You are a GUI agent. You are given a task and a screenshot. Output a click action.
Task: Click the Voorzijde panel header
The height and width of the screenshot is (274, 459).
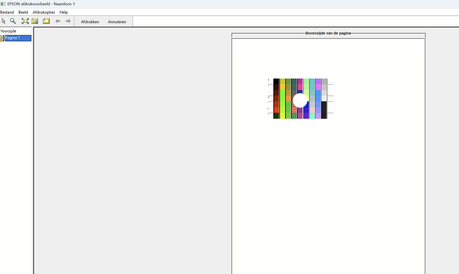[8, 31]
